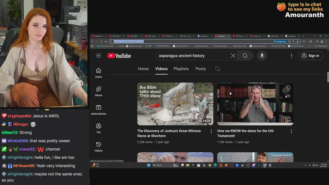
Task: Open Settings gear on the taskbar
Action: point(270,165)
